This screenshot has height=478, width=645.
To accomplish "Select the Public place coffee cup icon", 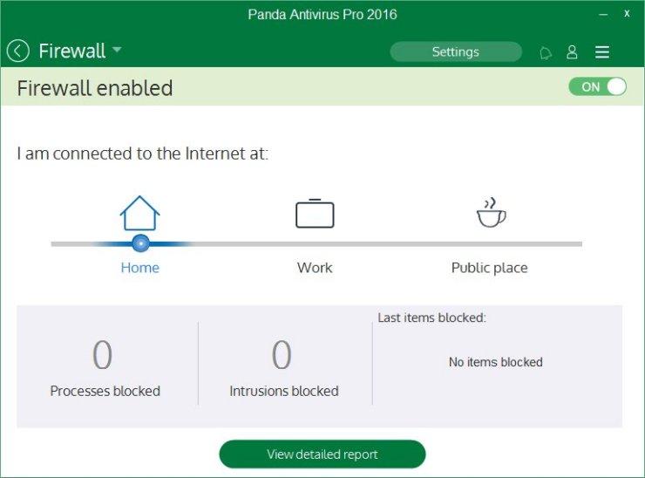I will click(490, 213).
